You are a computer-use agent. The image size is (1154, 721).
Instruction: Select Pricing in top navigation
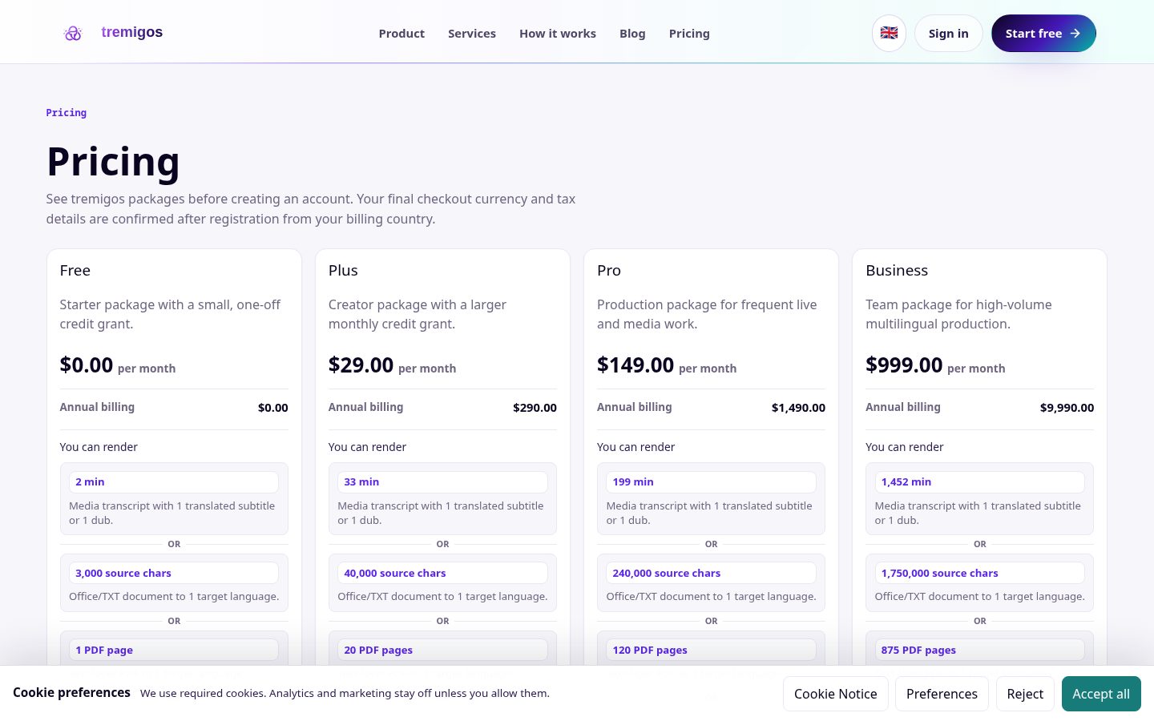pos(689,34)
